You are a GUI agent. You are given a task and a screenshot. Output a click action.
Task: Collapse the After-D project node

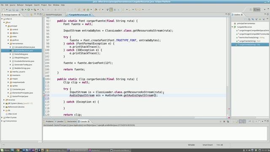[2, 19]
